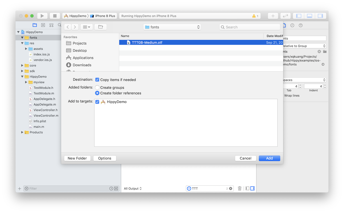Uncheck the HippyDemo target checkbox
This screenshot has width=344, height=213.
click(97, 102)
